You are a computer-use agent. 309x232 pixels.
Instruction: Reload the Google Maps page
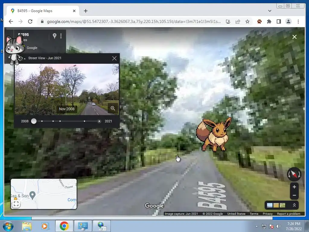(30, 21)
